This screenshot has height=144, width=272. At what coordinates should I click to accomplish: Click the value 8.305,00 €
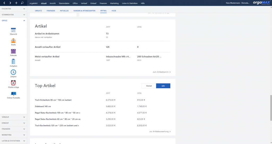[x=142, y=125]
